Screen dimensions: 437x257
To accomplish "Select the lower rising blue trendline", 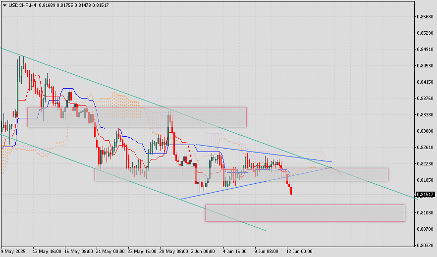I will coord(257,183).
